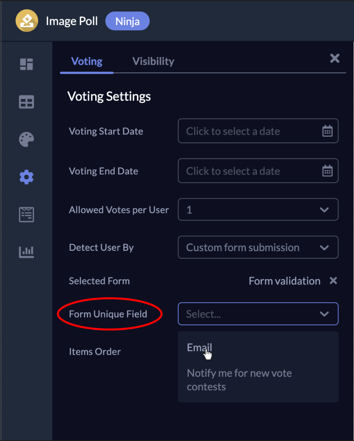The width and height of the screenshot is (354, 441).
Task: Open the grid items panel icon
Action: click(x=26, y=102)
